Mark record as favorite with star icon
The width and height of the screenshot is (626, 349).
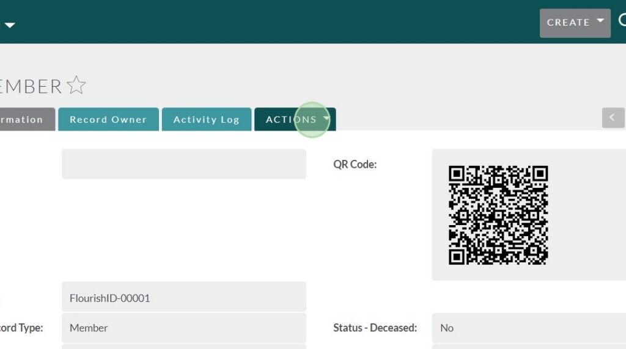click(76, 85)
